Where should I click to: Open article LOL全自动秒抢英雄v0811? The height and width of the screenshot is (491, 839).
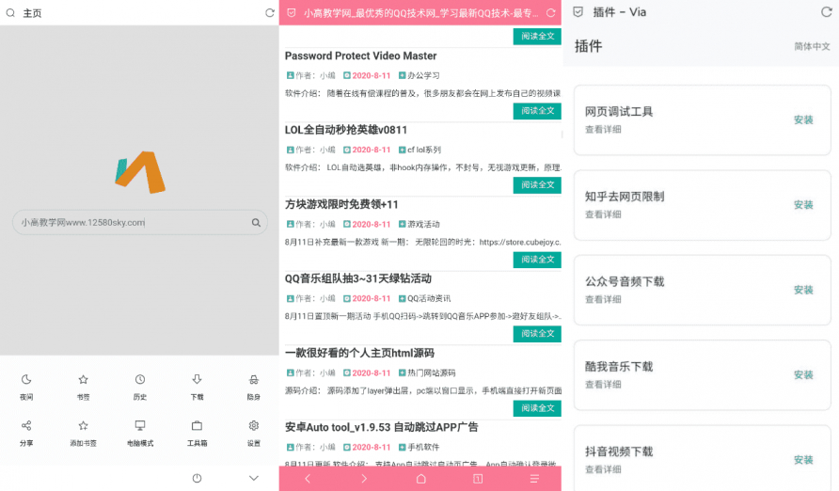345,130
